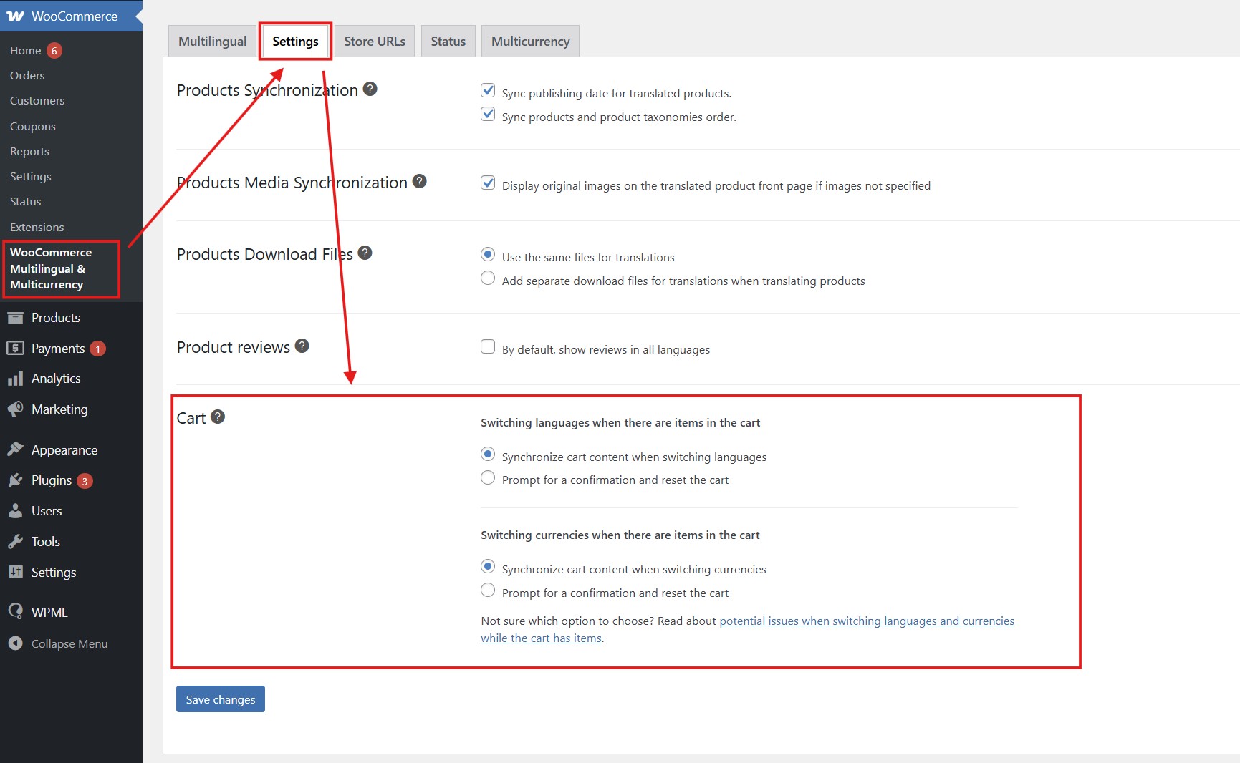This screenshot has width=1240, height=763.
Task: Select Prompt for confirmation under switching currencies
Action: pos(488,590)
